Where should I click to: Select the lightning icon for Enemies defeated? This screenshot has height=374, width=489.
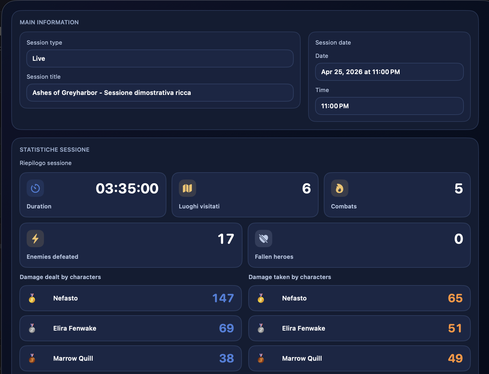(x=35, y=239)
